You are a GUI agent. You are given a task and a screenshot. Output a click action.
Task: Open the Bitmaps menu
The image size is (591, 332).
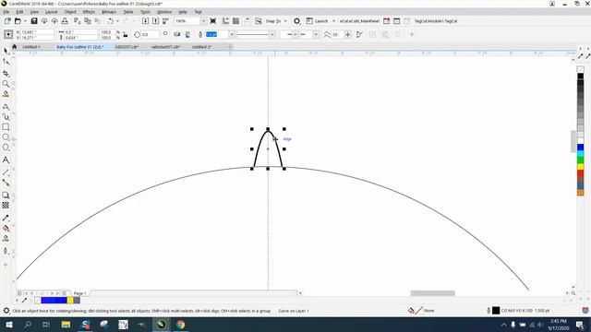[109, 12]
